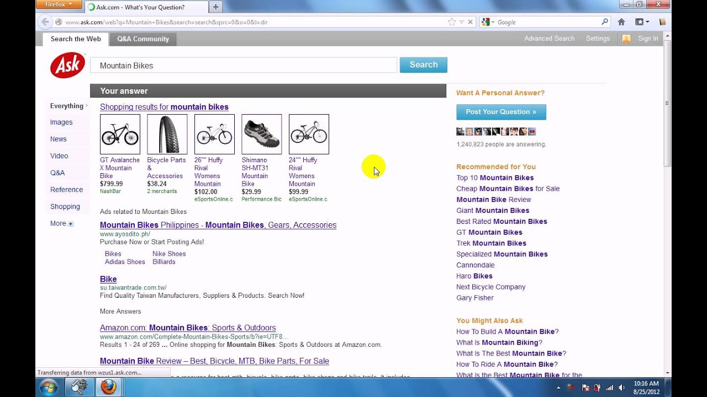This screenshot has width=707, height=397.
Task: Click the answerers' avatar strip
Action: click(x=496, y=132)
